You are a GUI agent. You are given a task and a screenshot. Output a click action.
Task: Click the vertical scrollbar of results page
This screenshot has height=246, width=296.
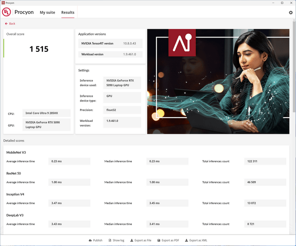294,66
